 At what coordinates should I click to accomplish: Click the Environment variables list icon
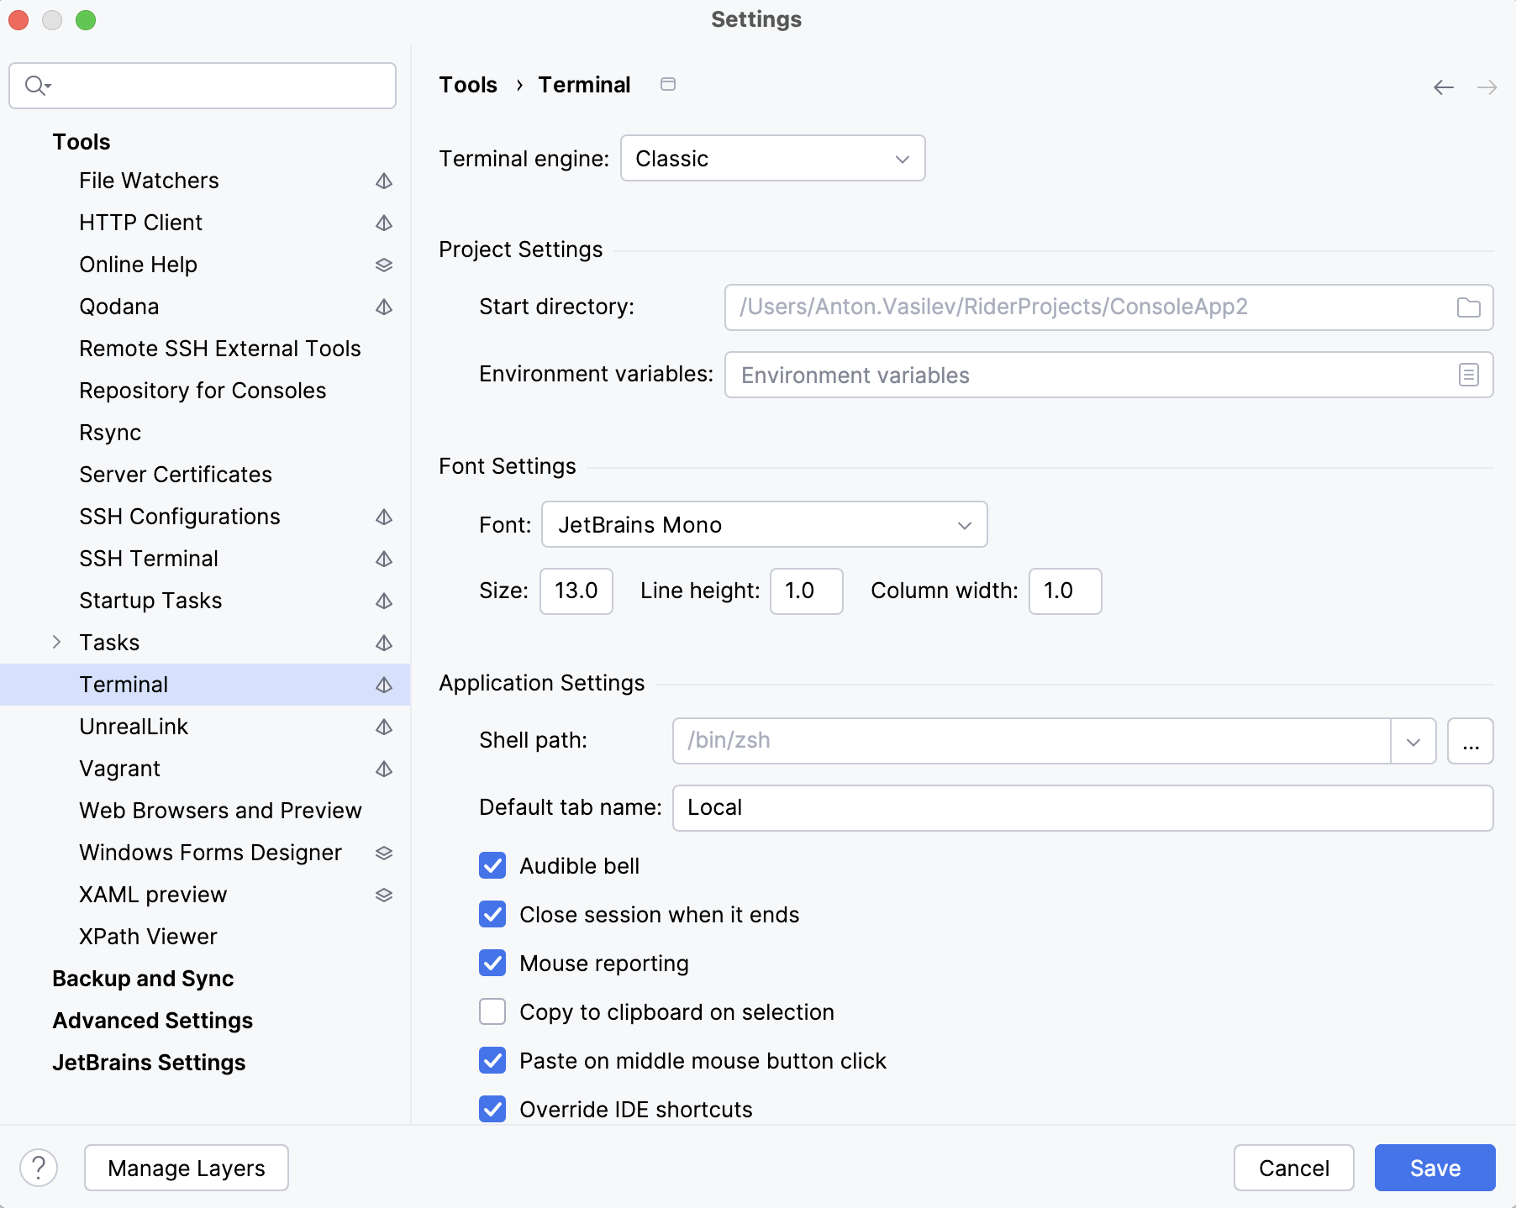[1469, 375]
